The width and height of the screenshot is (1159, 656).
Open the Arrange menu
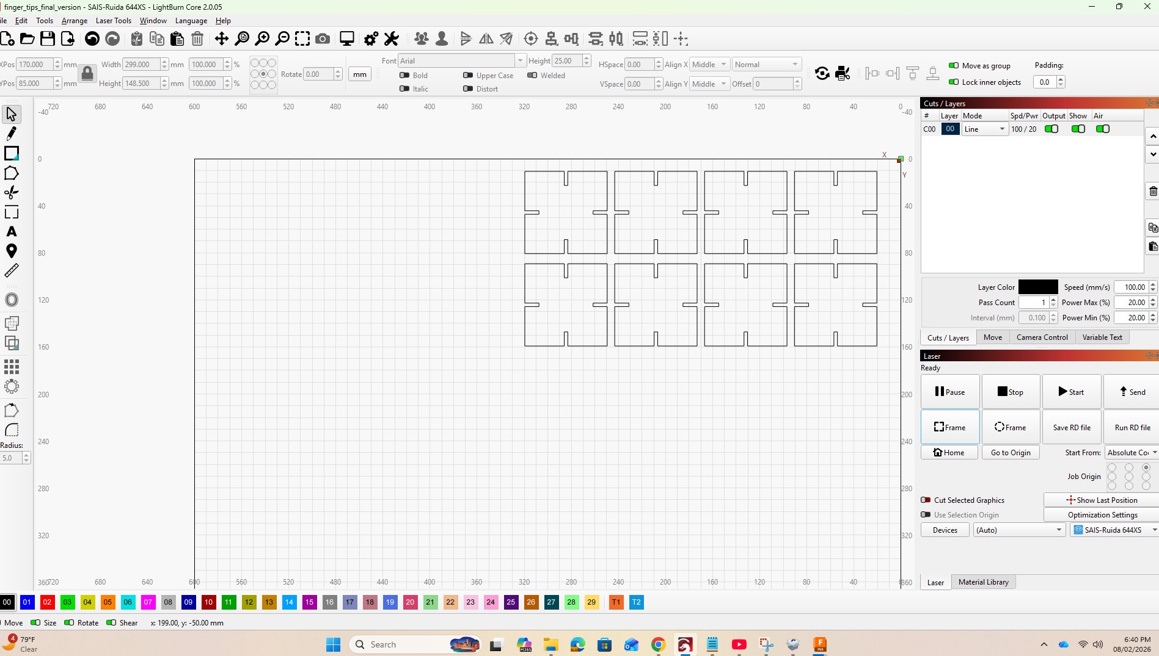[x=75, y=20]
